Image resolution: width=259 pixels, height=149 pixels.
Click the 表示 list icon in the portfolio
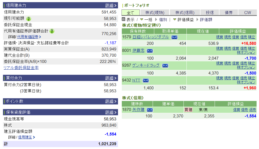(124, 19)
